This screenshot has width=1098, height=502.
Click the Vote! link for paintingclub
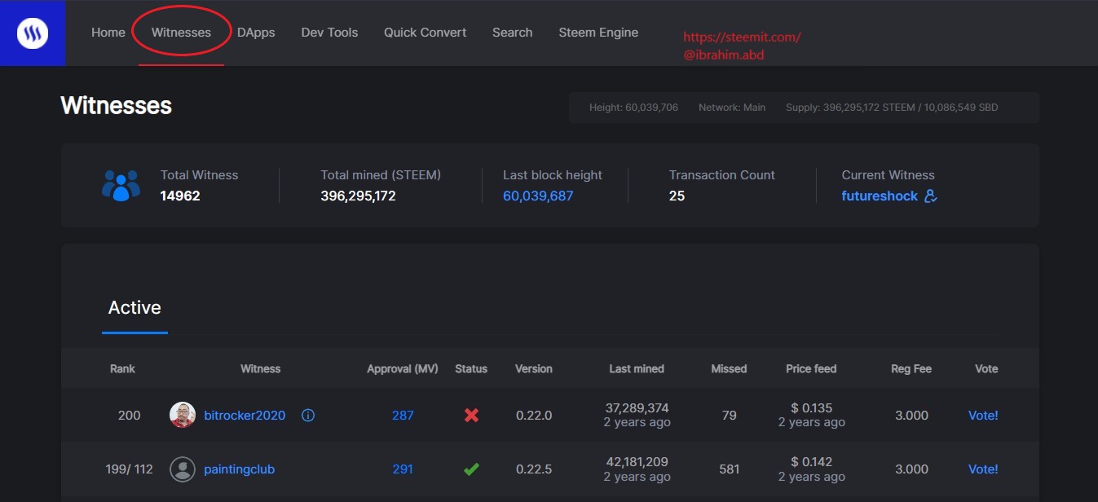coord(983,469)
